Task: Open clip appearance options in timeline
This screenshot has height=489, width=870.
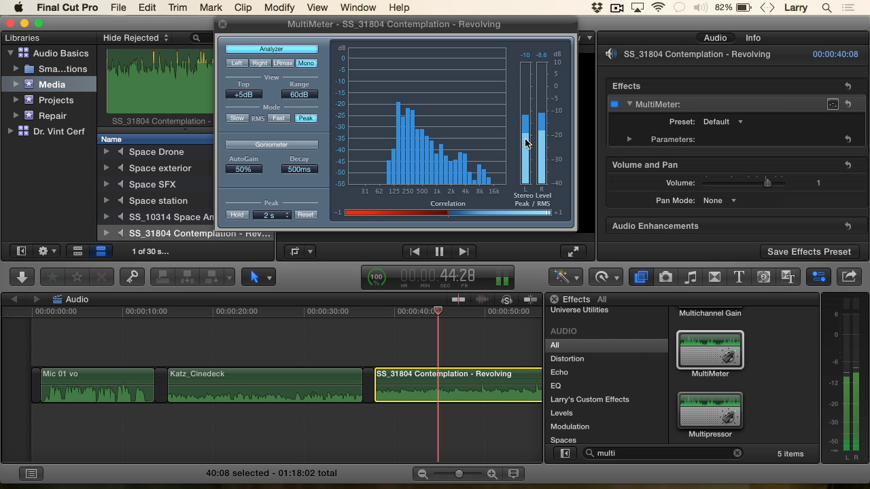Action: 513,473
